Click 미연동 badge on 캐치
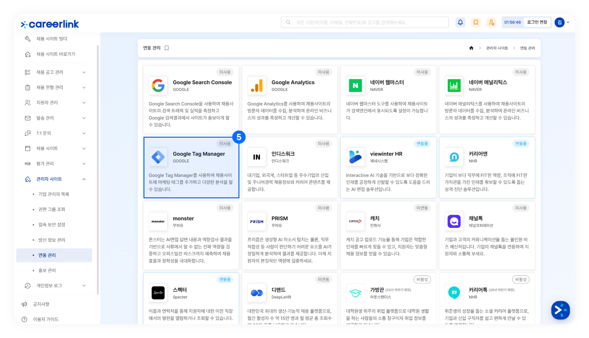This screenshot has height=338, width=589. pos(422,208)
